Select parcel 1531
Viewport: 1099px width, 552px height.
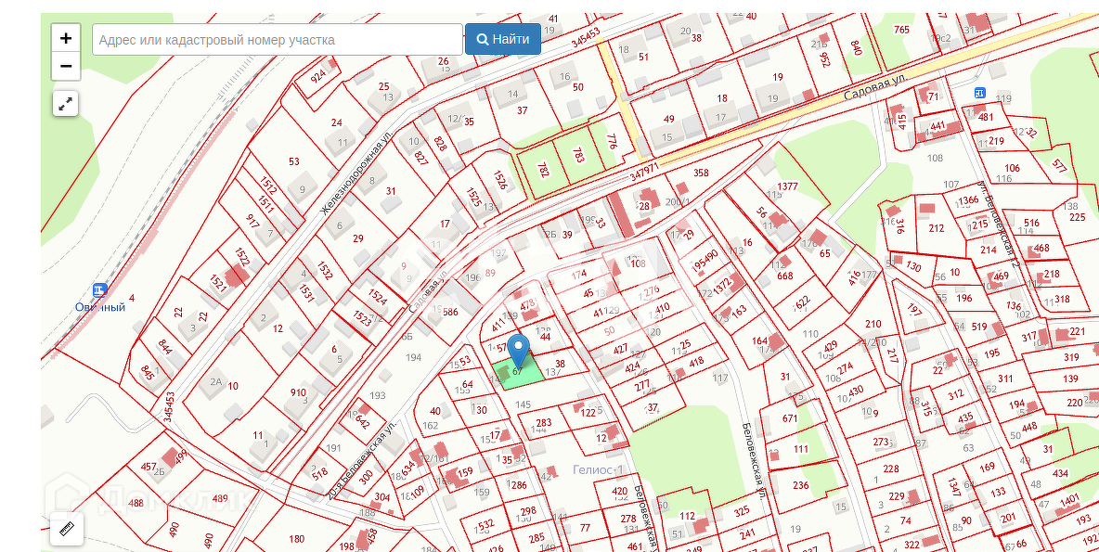coord(309,292)
